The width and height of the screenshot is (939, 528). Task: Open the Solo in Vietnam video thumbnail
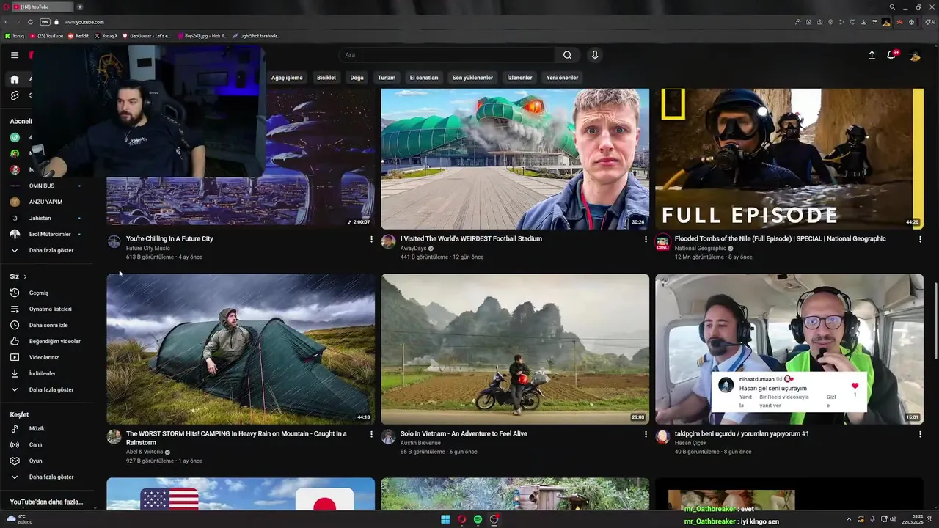coord(515,349)
